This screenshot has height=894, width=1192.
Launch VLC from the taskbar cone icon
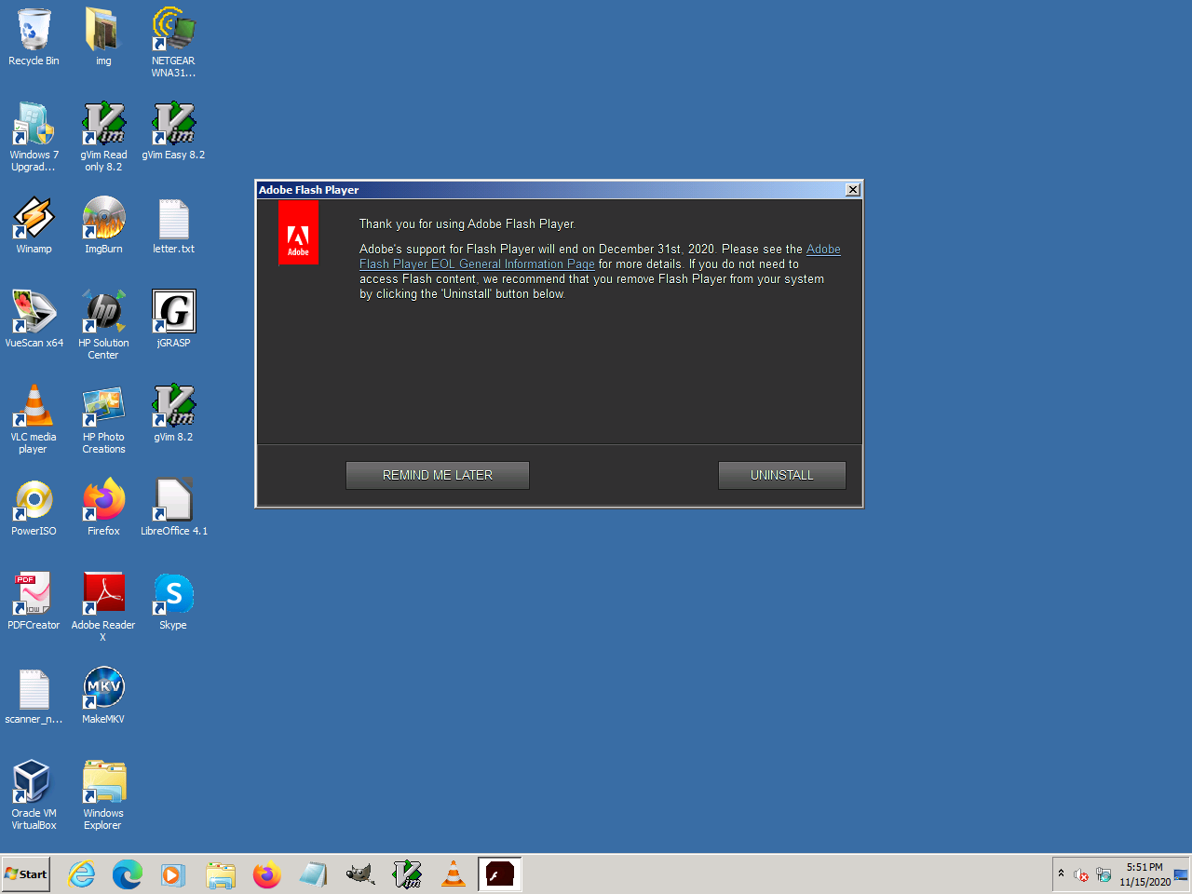click(x=454, y=874)
